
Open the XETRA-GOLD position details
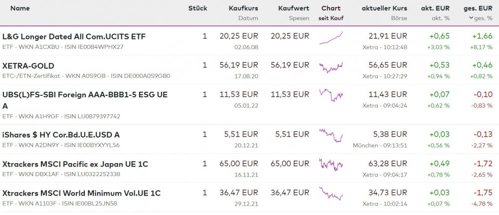(28, 66)
